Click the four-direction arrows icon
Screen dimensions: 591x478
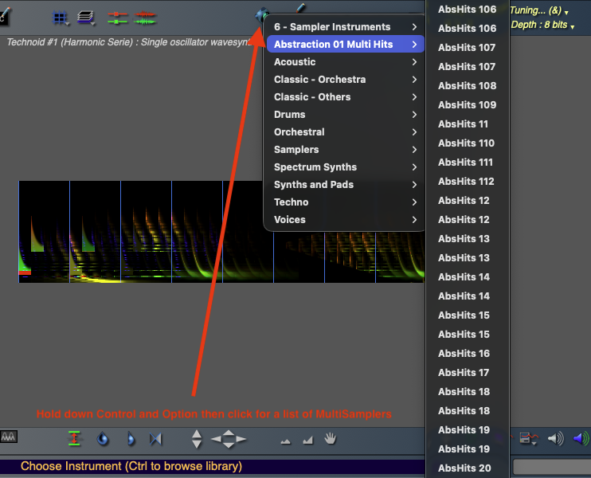(229, 439)
